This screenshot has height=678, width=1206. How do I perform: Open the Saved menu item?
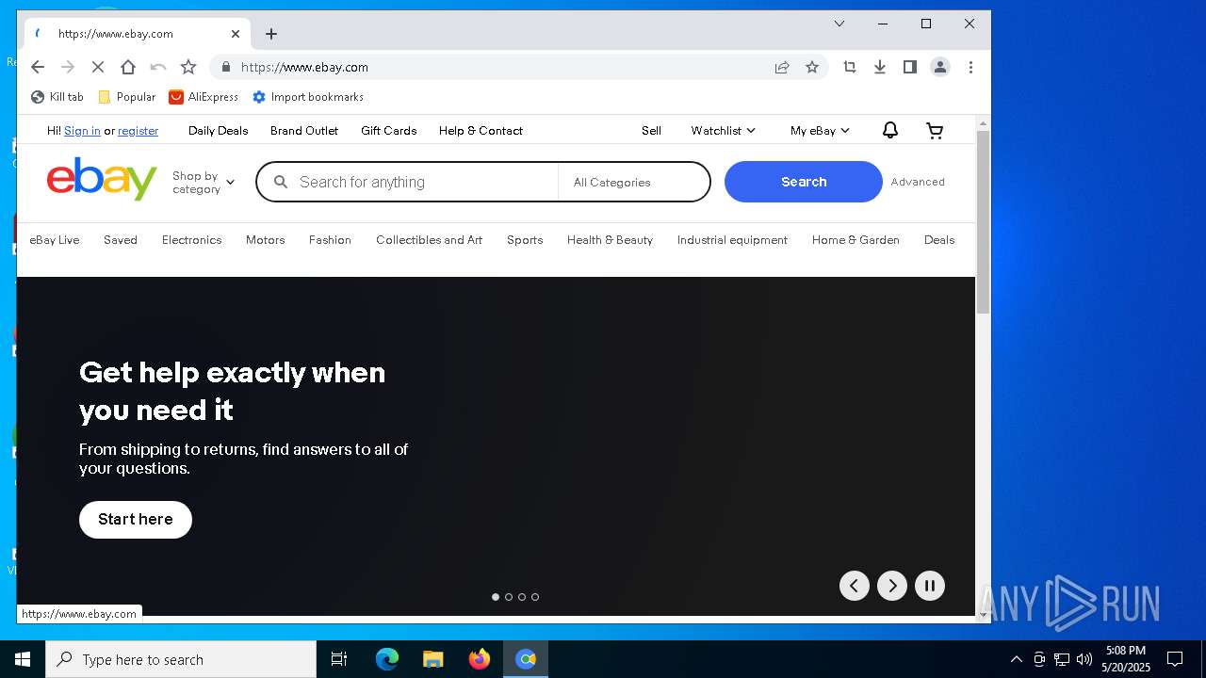[121, 240]
